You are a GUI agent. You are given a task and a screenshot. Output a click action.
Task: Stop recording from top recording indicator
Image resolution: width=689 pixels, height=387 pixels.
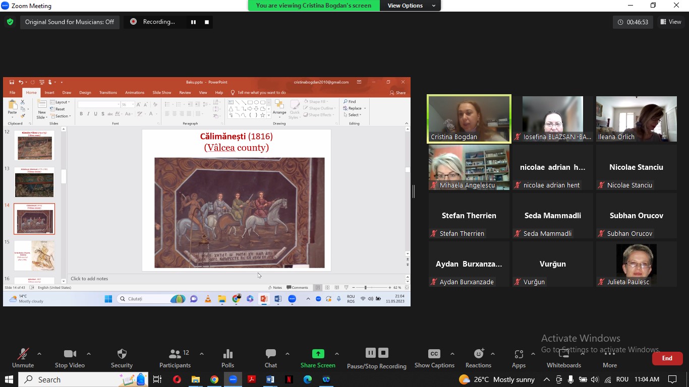tap(206, 22)
